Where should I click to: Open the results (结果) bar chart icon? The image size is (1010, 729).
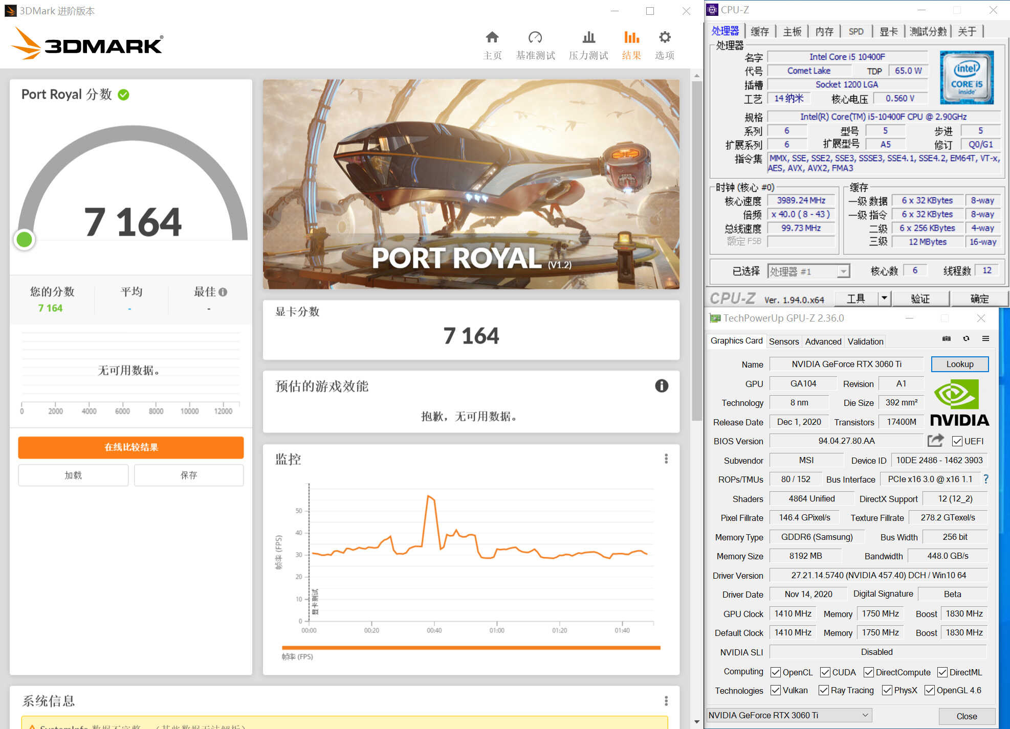pos(632,37)
